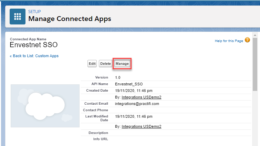Click the Description field label

click(98, 133)
